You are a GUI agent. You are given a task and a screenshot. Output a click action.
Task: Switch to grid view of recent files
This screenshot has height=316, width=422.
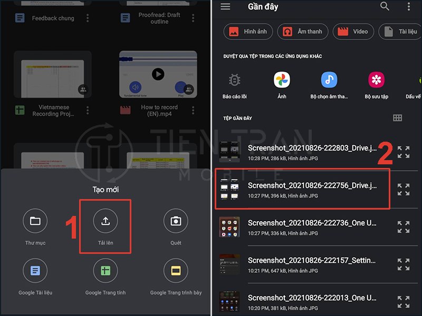[x=398, y=118]
